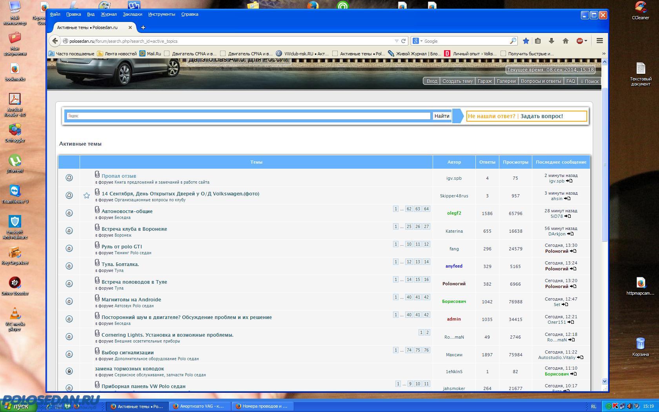This screenshot has width=659, height=412.
Task: Open the downloads arrow icon
Action: click(551, 41)
